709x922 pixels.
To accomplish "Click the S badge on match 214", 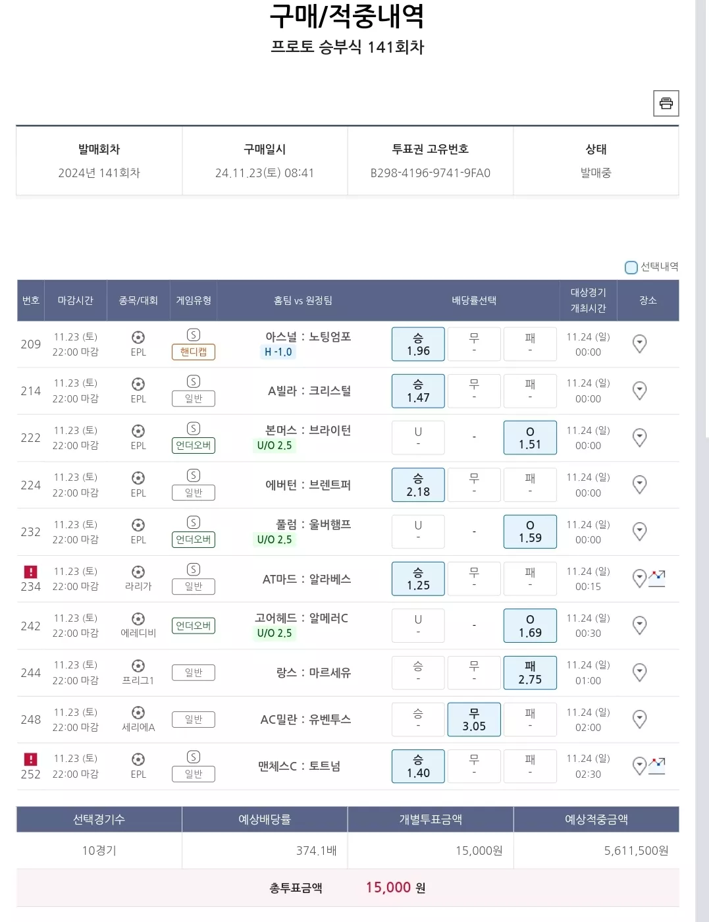I will (193, 381).
